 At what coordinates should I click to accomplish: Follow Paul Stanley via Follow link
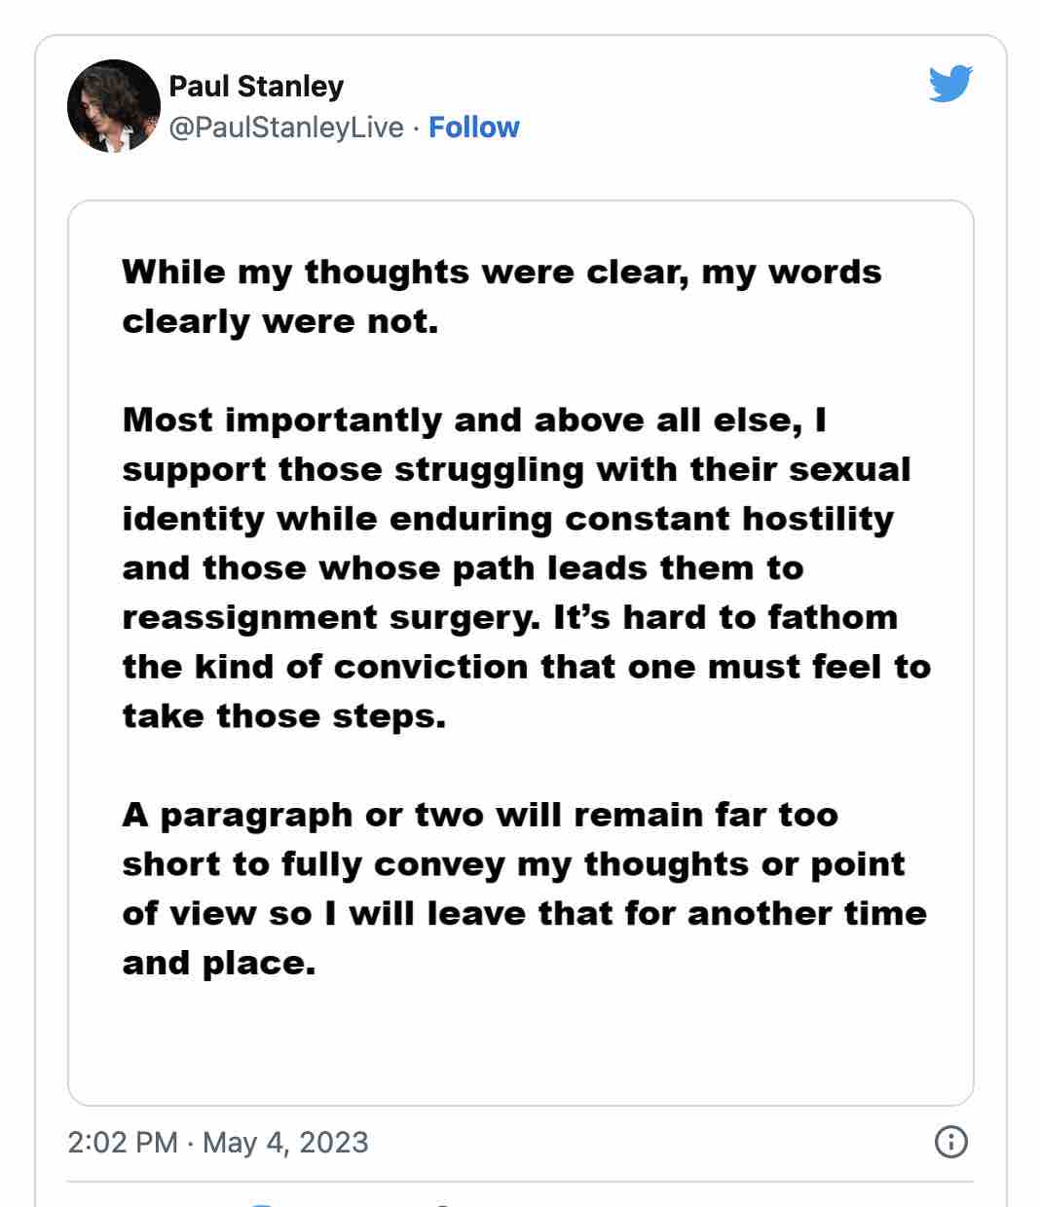[474, 128]
